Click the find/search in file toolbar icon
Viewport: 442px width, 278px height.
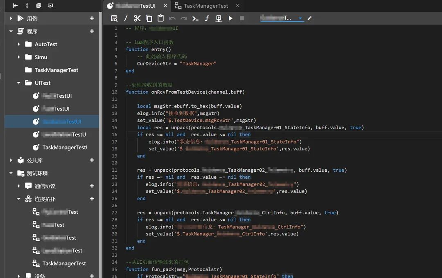114,18
